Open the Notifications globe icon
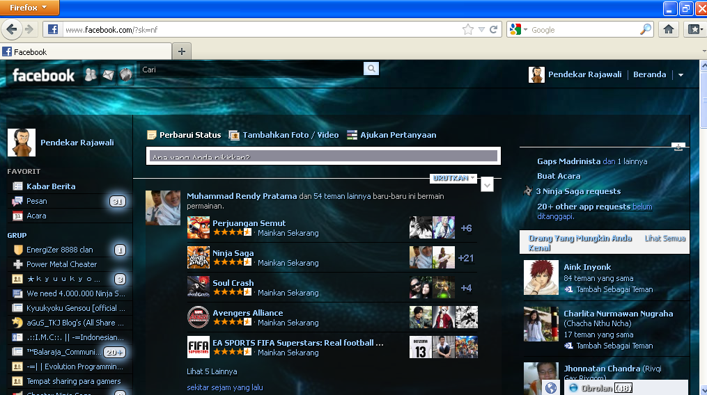The height and width of the screenshot is (395, 707). [126, 74]
